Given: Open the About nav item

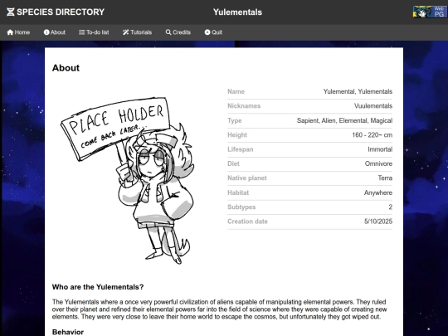Looking at the screenshot, I should pyautogui.click(x=55, y=32).
